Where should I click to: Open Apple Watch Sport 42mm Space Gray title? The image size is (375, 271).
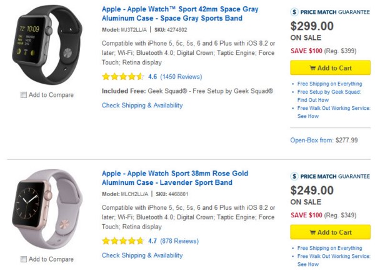pos(179,14)
